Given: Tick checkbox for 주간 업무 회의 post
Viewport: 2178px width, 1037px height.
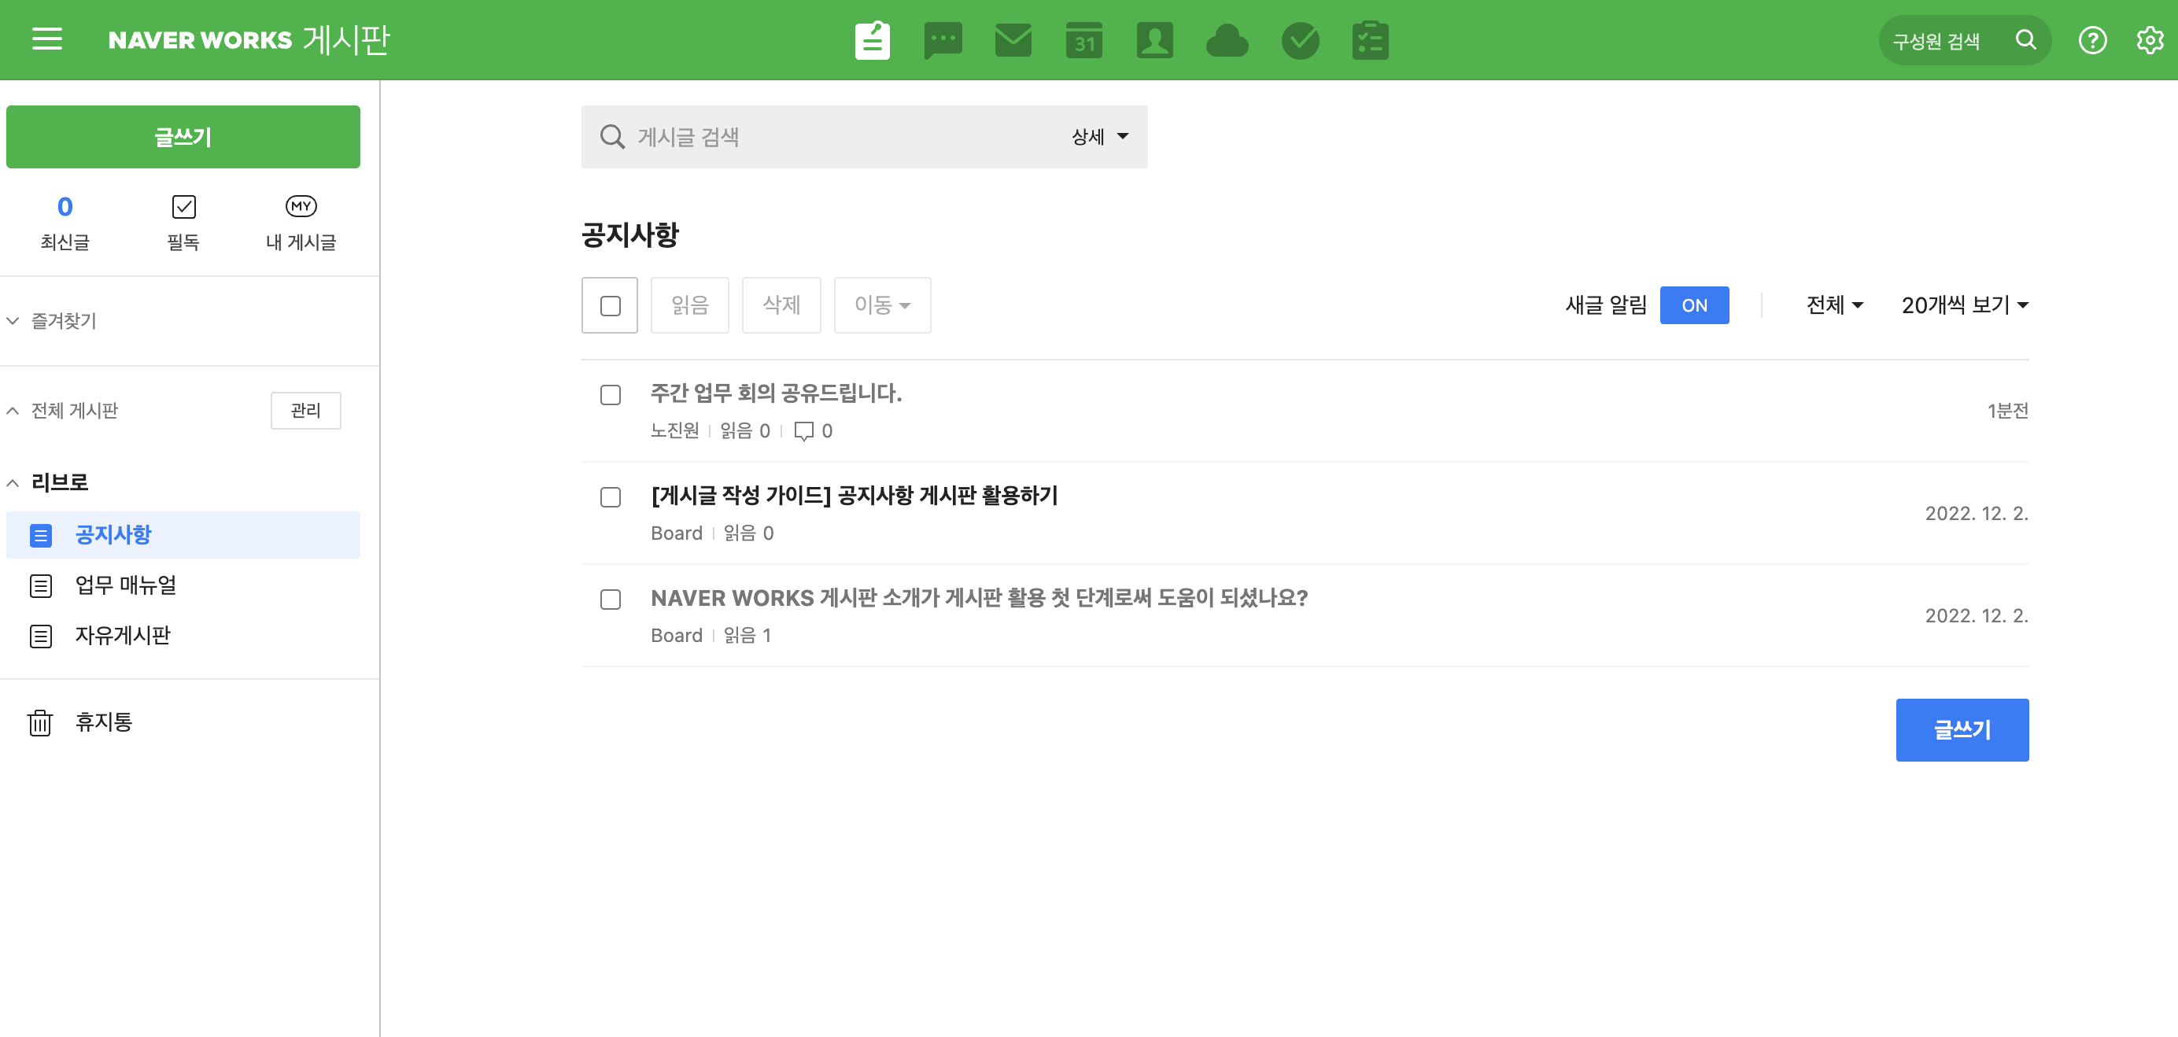Looking at the screenshot, I should click(x=610, y=395).
